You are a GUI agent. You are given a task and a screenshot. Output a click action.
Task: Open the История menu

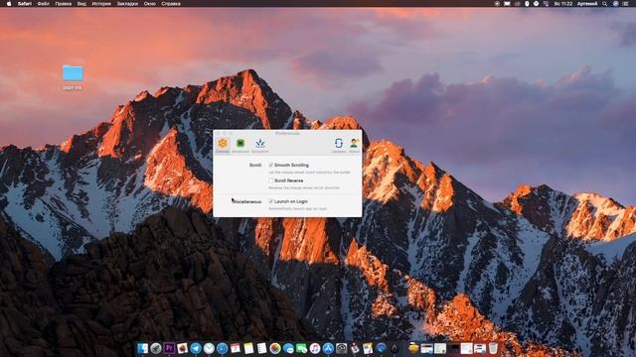(101, 4)
